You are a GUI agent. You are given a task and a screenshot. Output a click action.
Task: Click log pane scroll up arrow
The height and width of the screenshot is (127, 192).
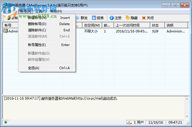(x=187, y=99)
